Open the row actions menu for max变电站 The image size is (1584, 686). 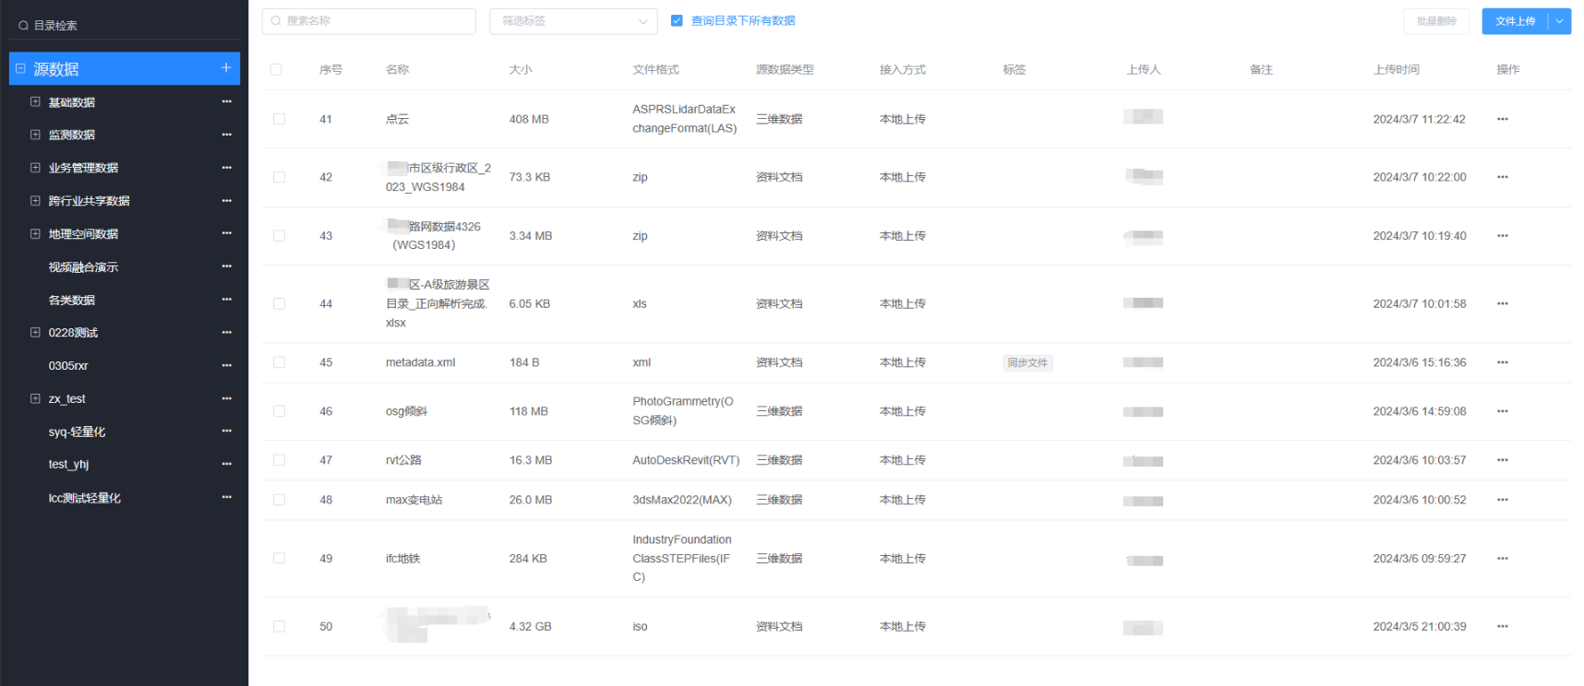tap(1502, 500)
